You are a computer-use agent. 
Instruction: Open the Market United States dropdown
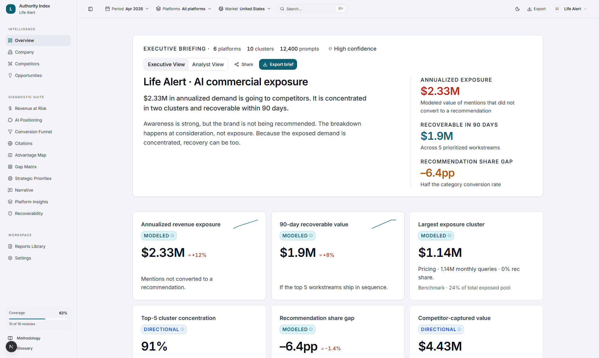click(245, 9)
